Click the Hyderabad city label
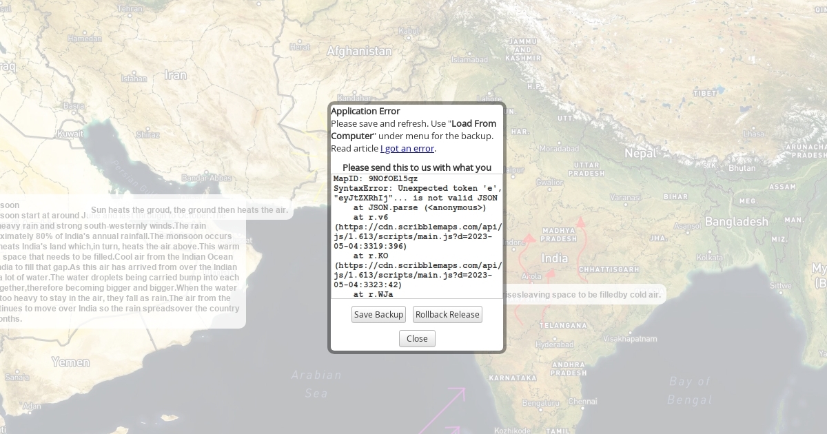The image size is (827, 434). pos(554,344)
